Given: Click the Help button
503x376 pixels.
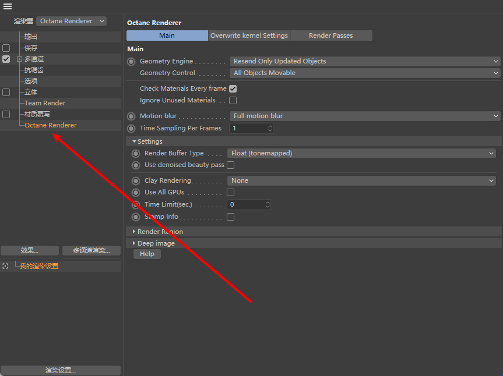Looking at the screenshot, I should click(x=147, y=254).
